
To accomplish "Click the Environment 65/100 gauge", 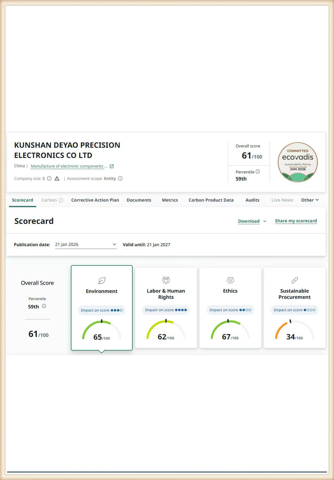I will (102, 331).
